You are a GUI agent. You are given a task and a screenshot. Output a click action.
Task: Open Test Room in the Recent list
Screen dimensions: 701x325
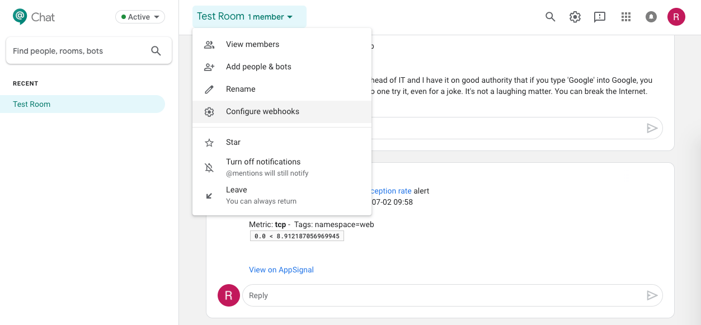coord(82,104)
